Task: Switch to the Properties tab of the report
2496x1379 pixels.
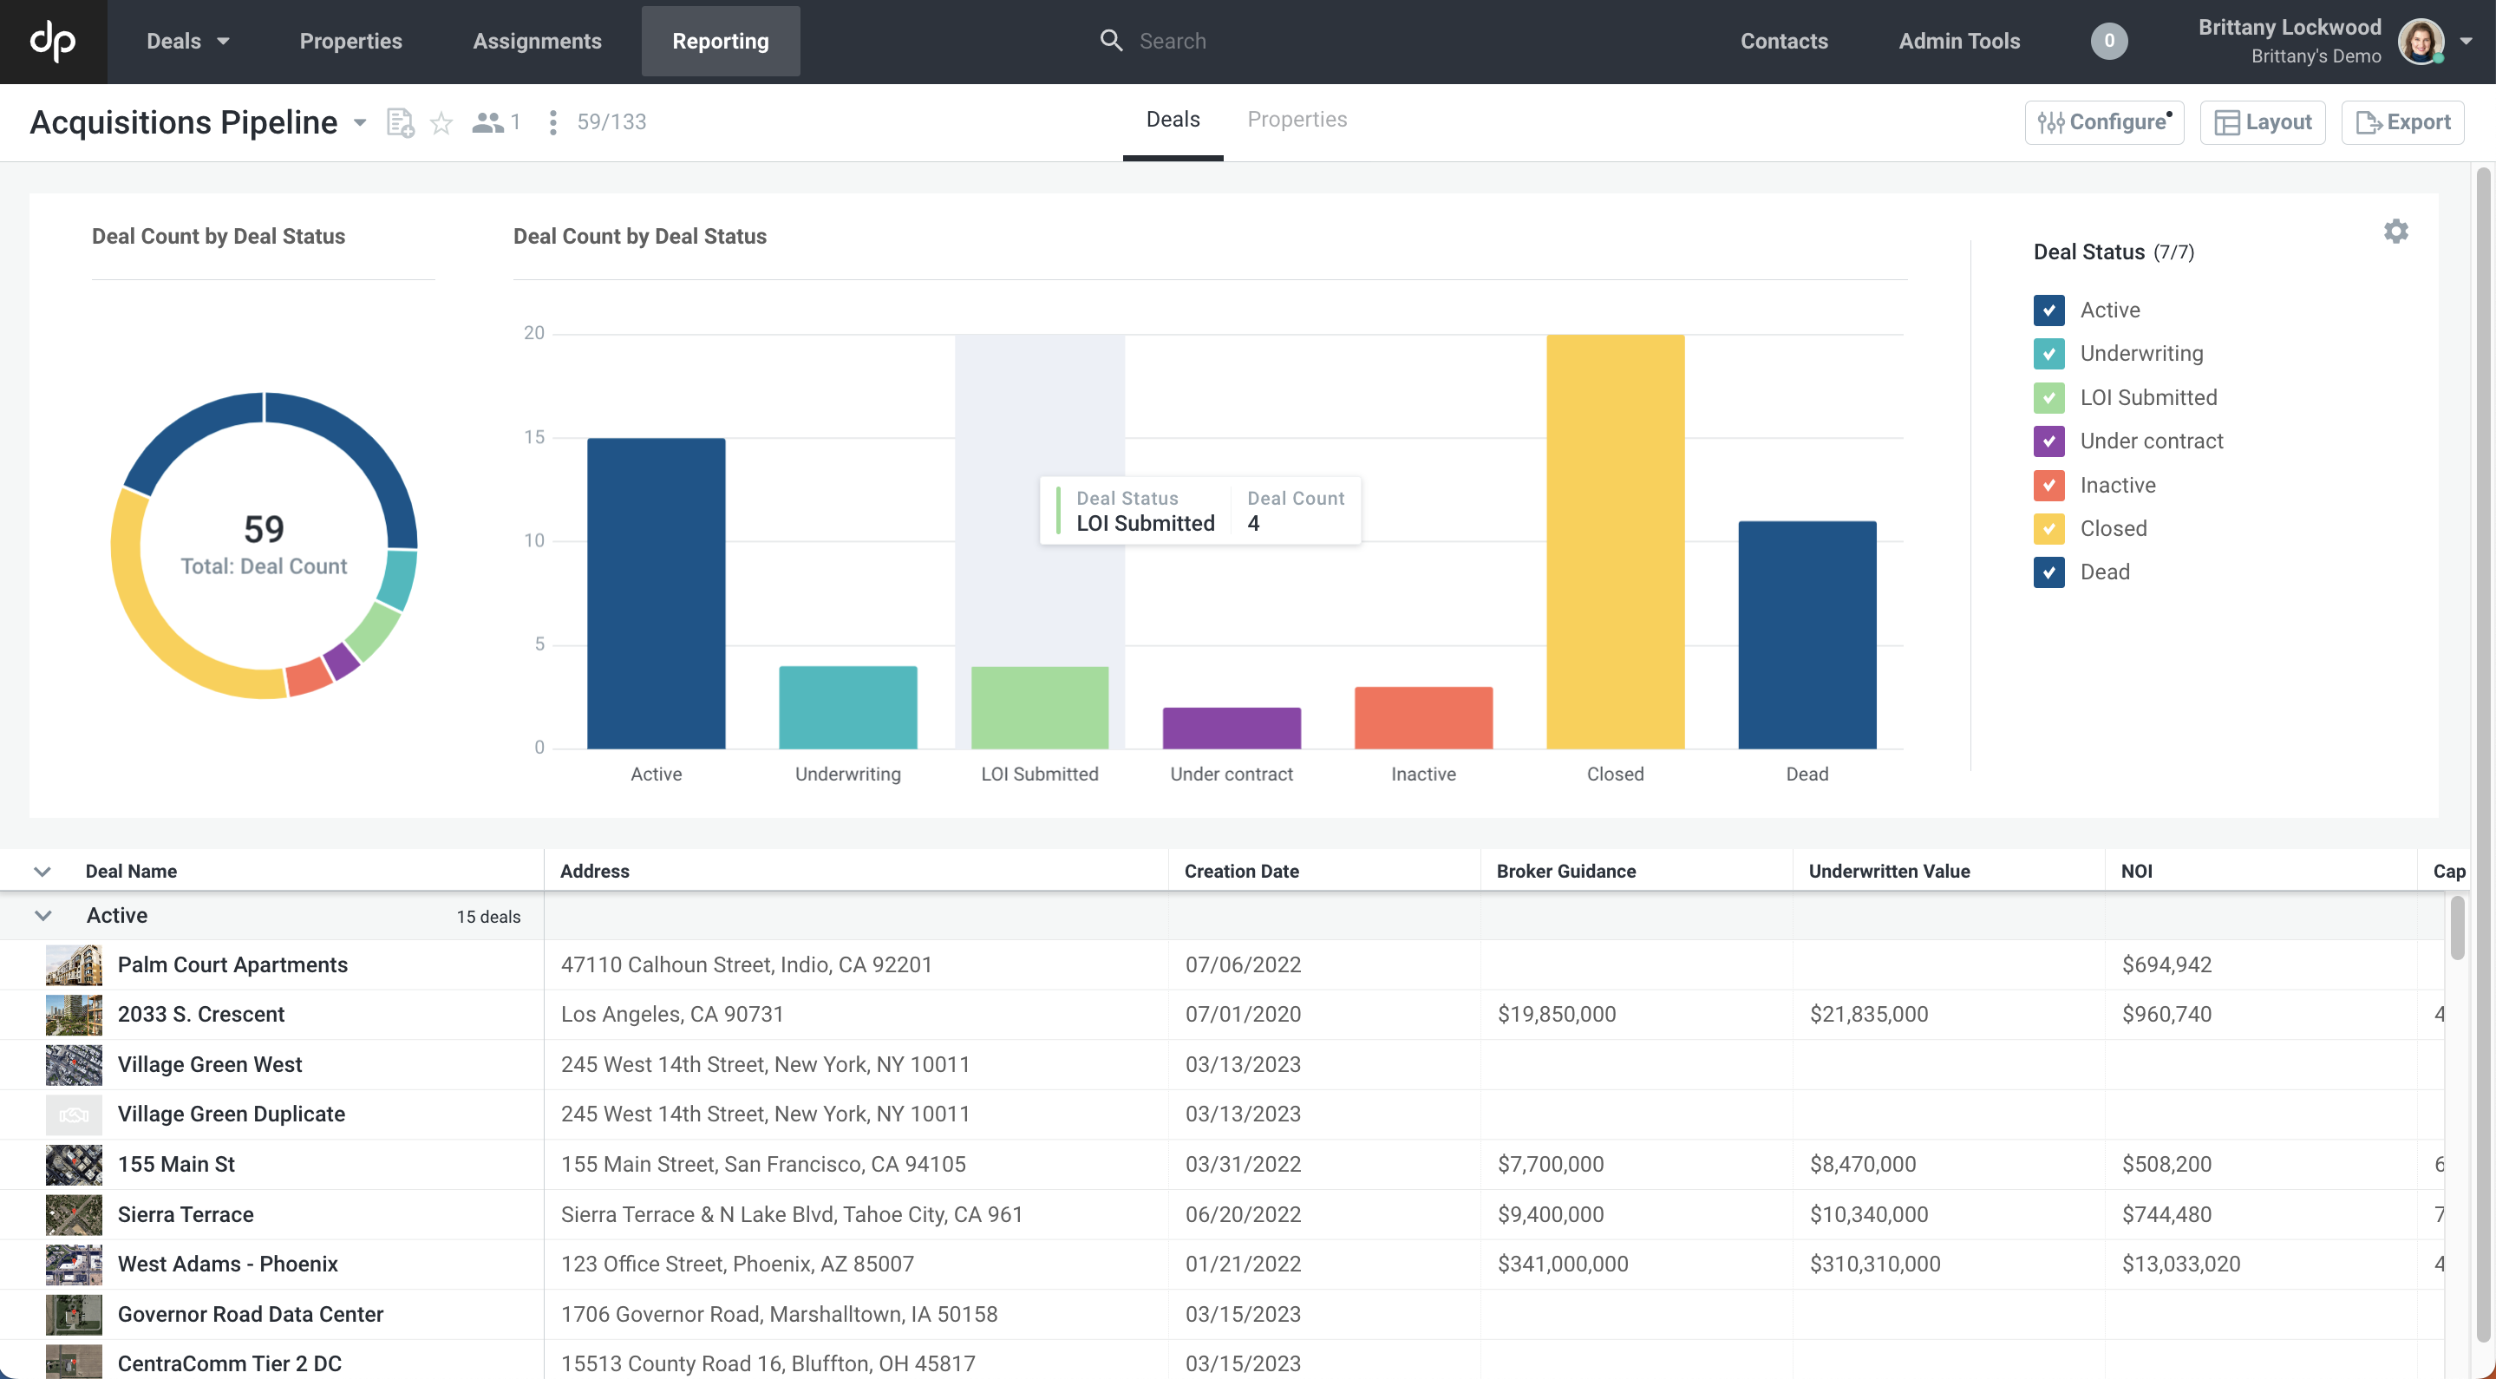Action: coord(1297,119)
